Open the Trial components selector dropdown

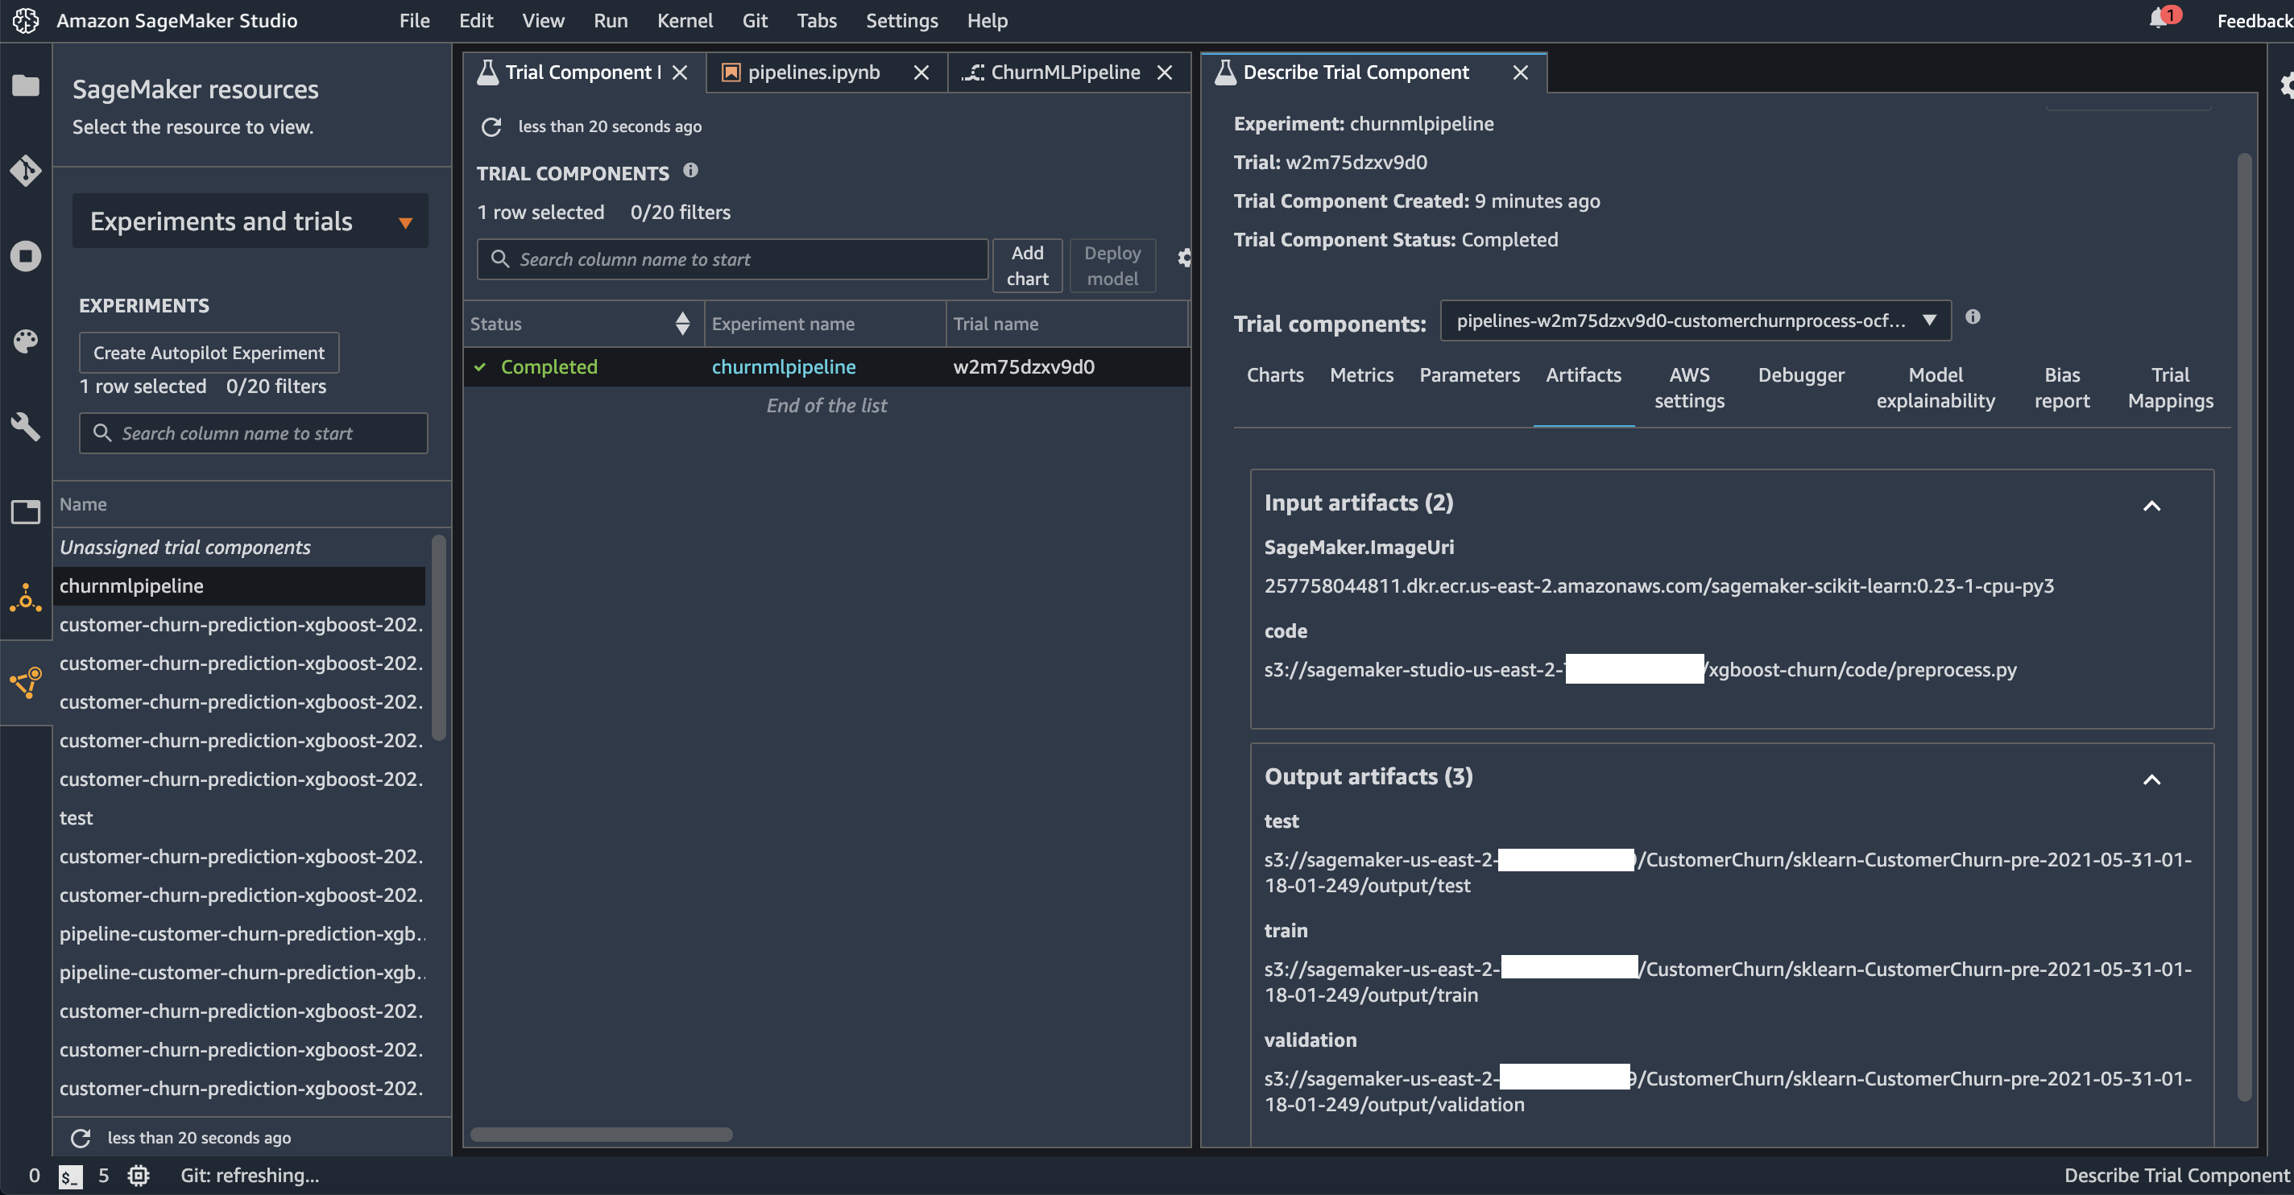coord(1695,320)
